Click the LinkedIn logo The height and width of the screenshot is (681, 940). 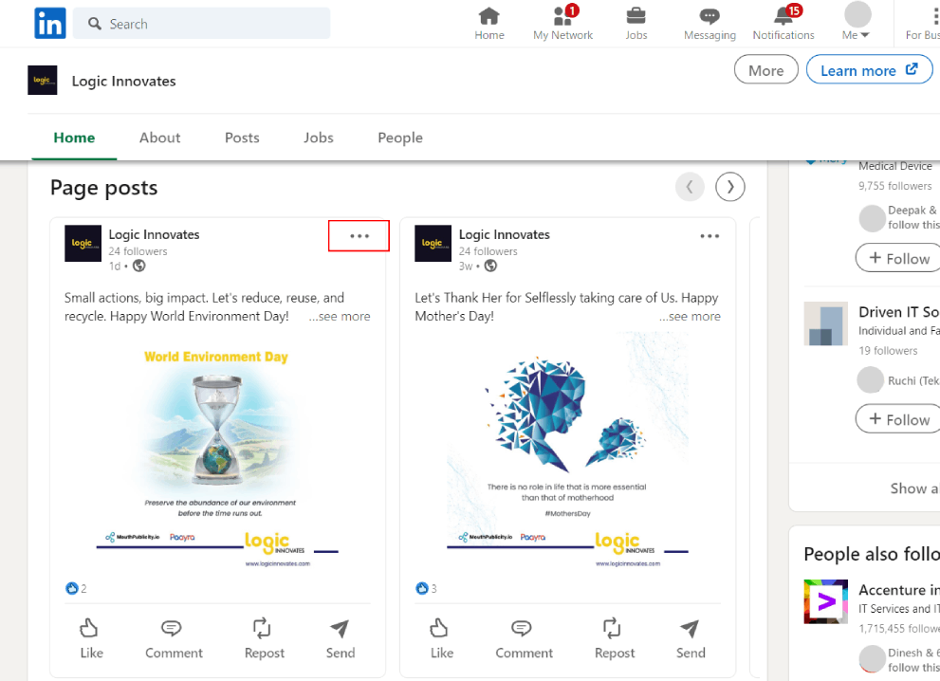49,24
